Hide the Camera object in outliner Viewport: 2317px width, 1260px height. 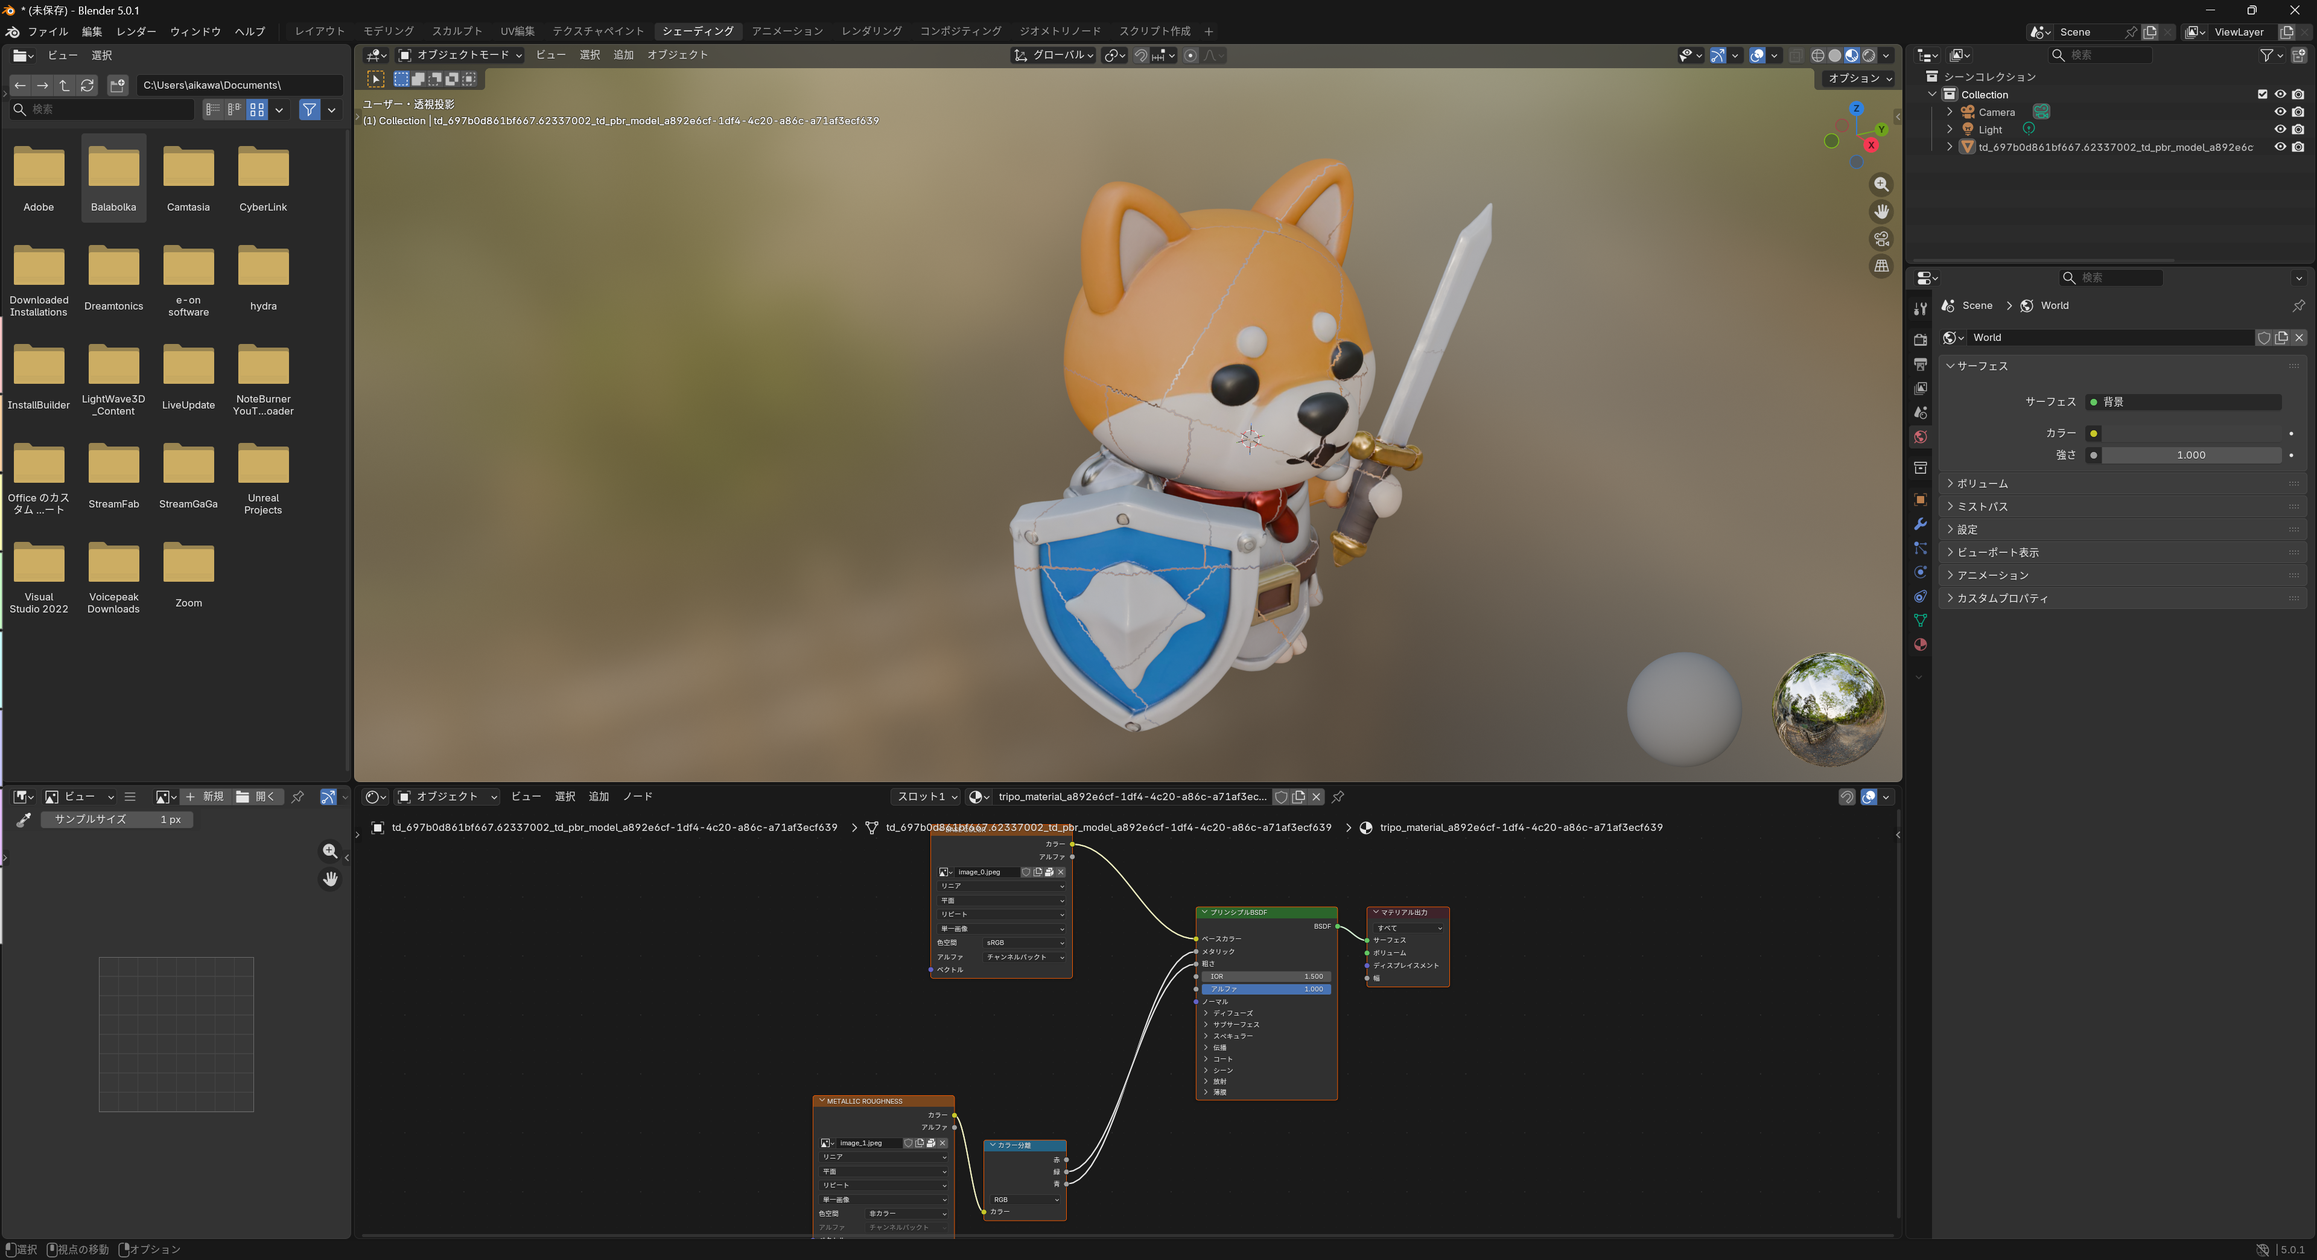[x=2279, y=112]
